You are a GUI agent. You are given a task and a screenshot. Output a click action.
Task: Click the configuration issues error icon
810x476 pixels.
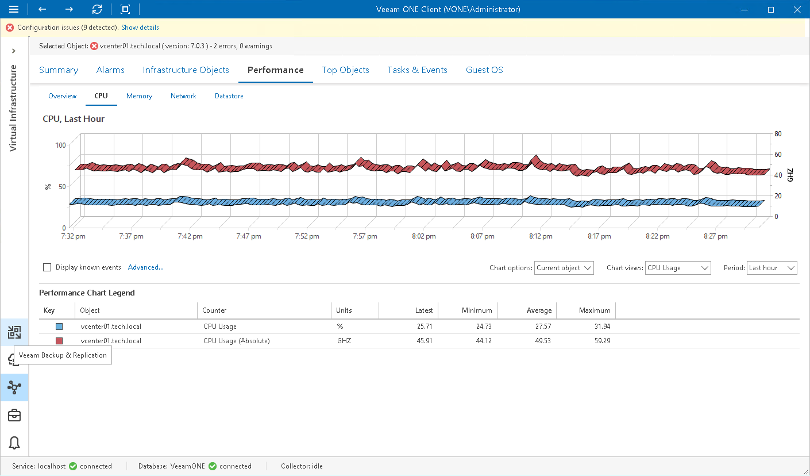(x=10, y=28)
